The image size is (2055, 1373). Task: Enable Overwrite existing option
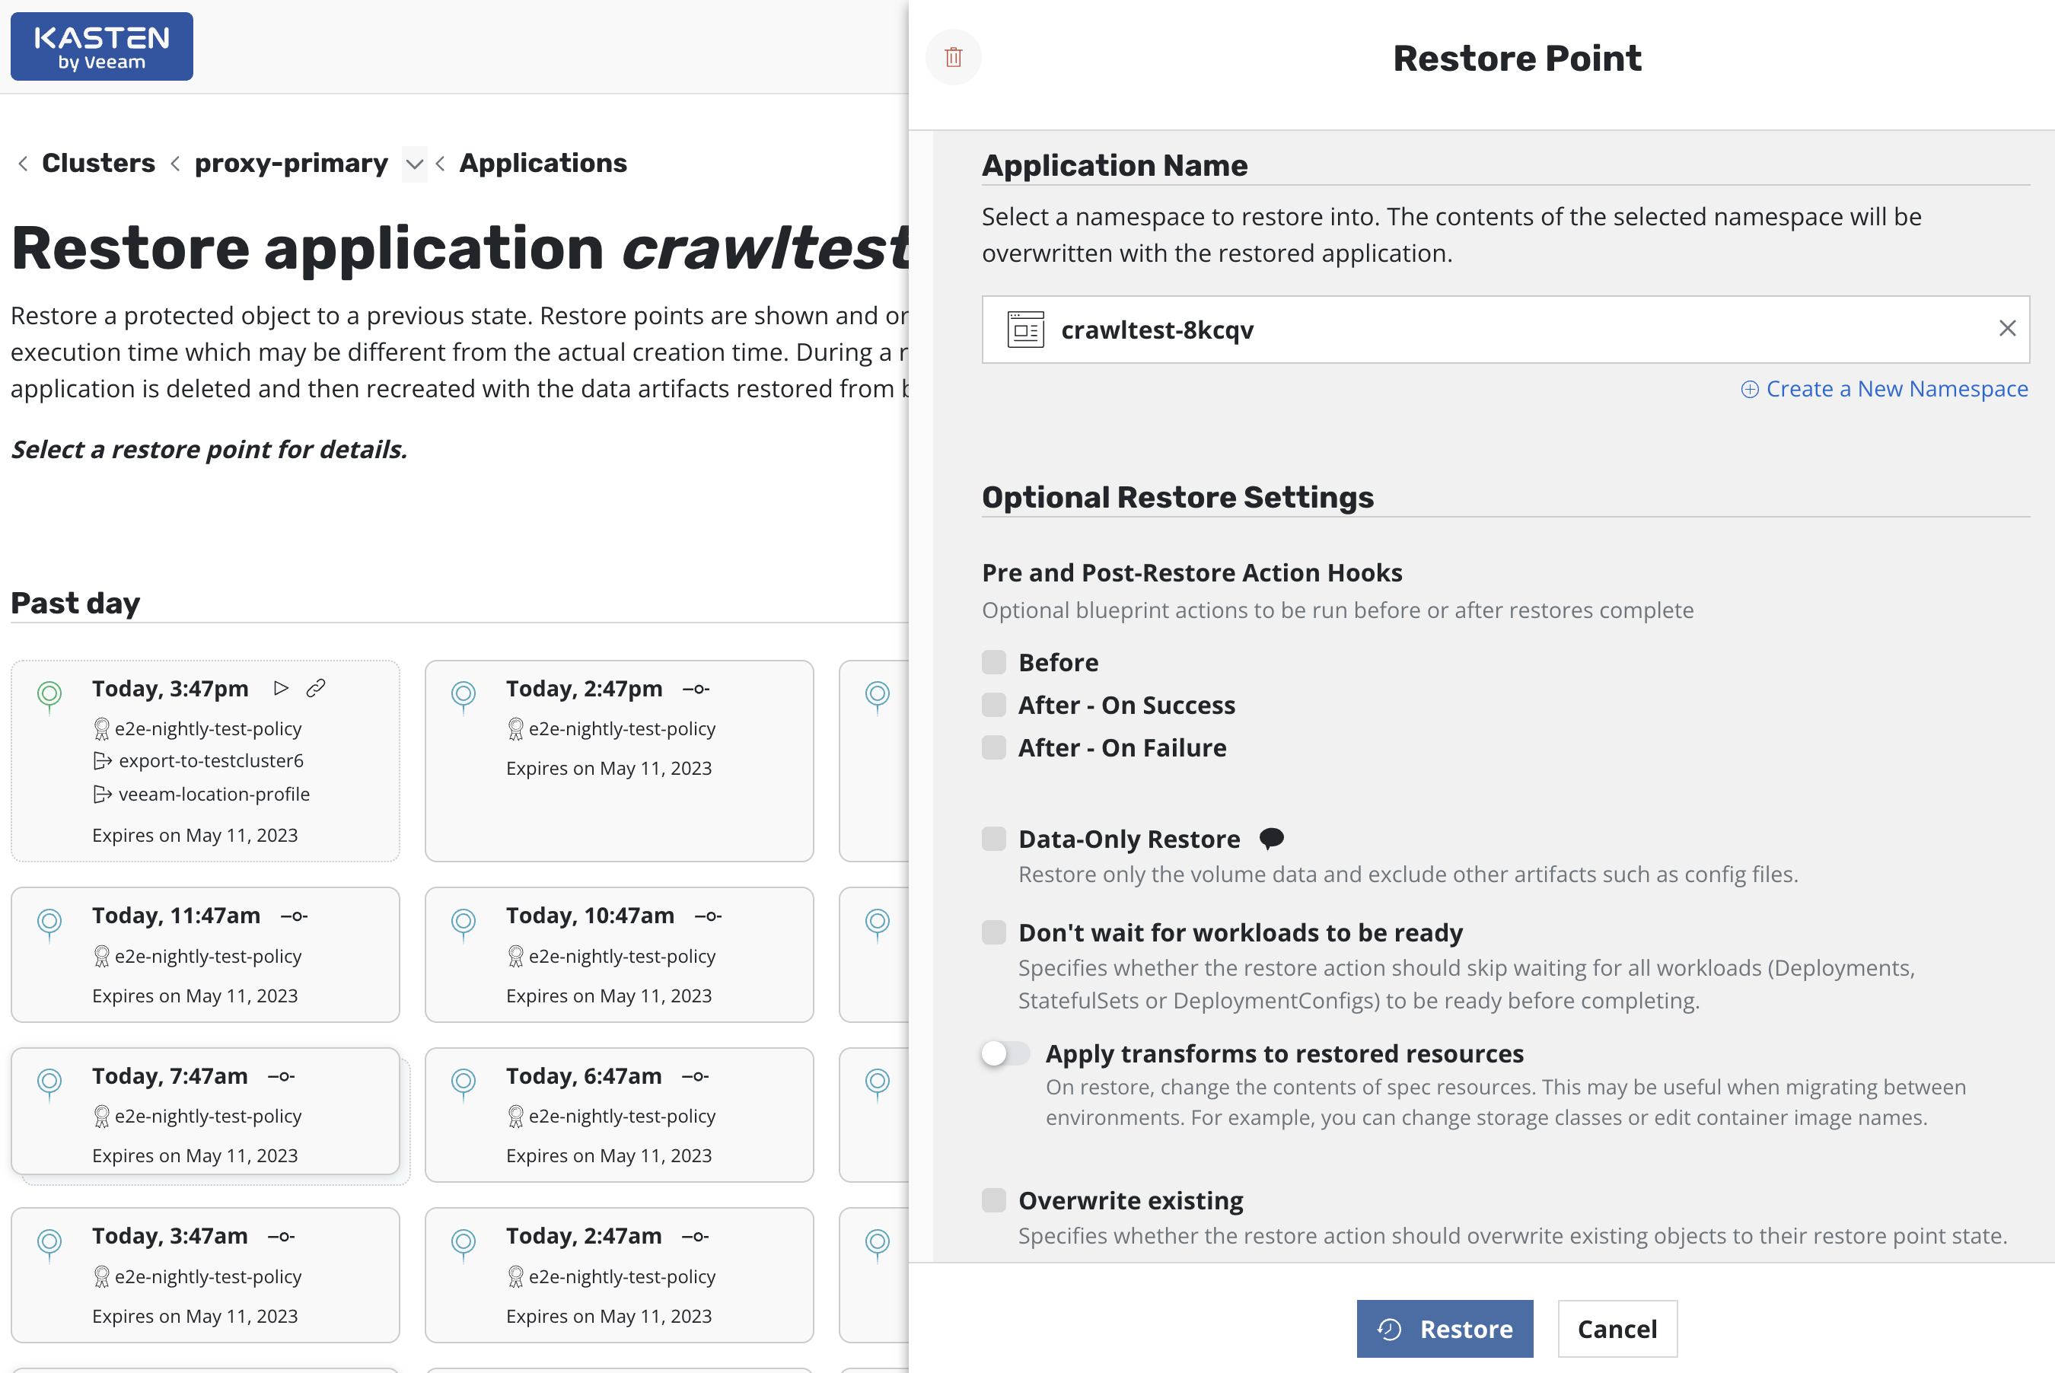994,1200
